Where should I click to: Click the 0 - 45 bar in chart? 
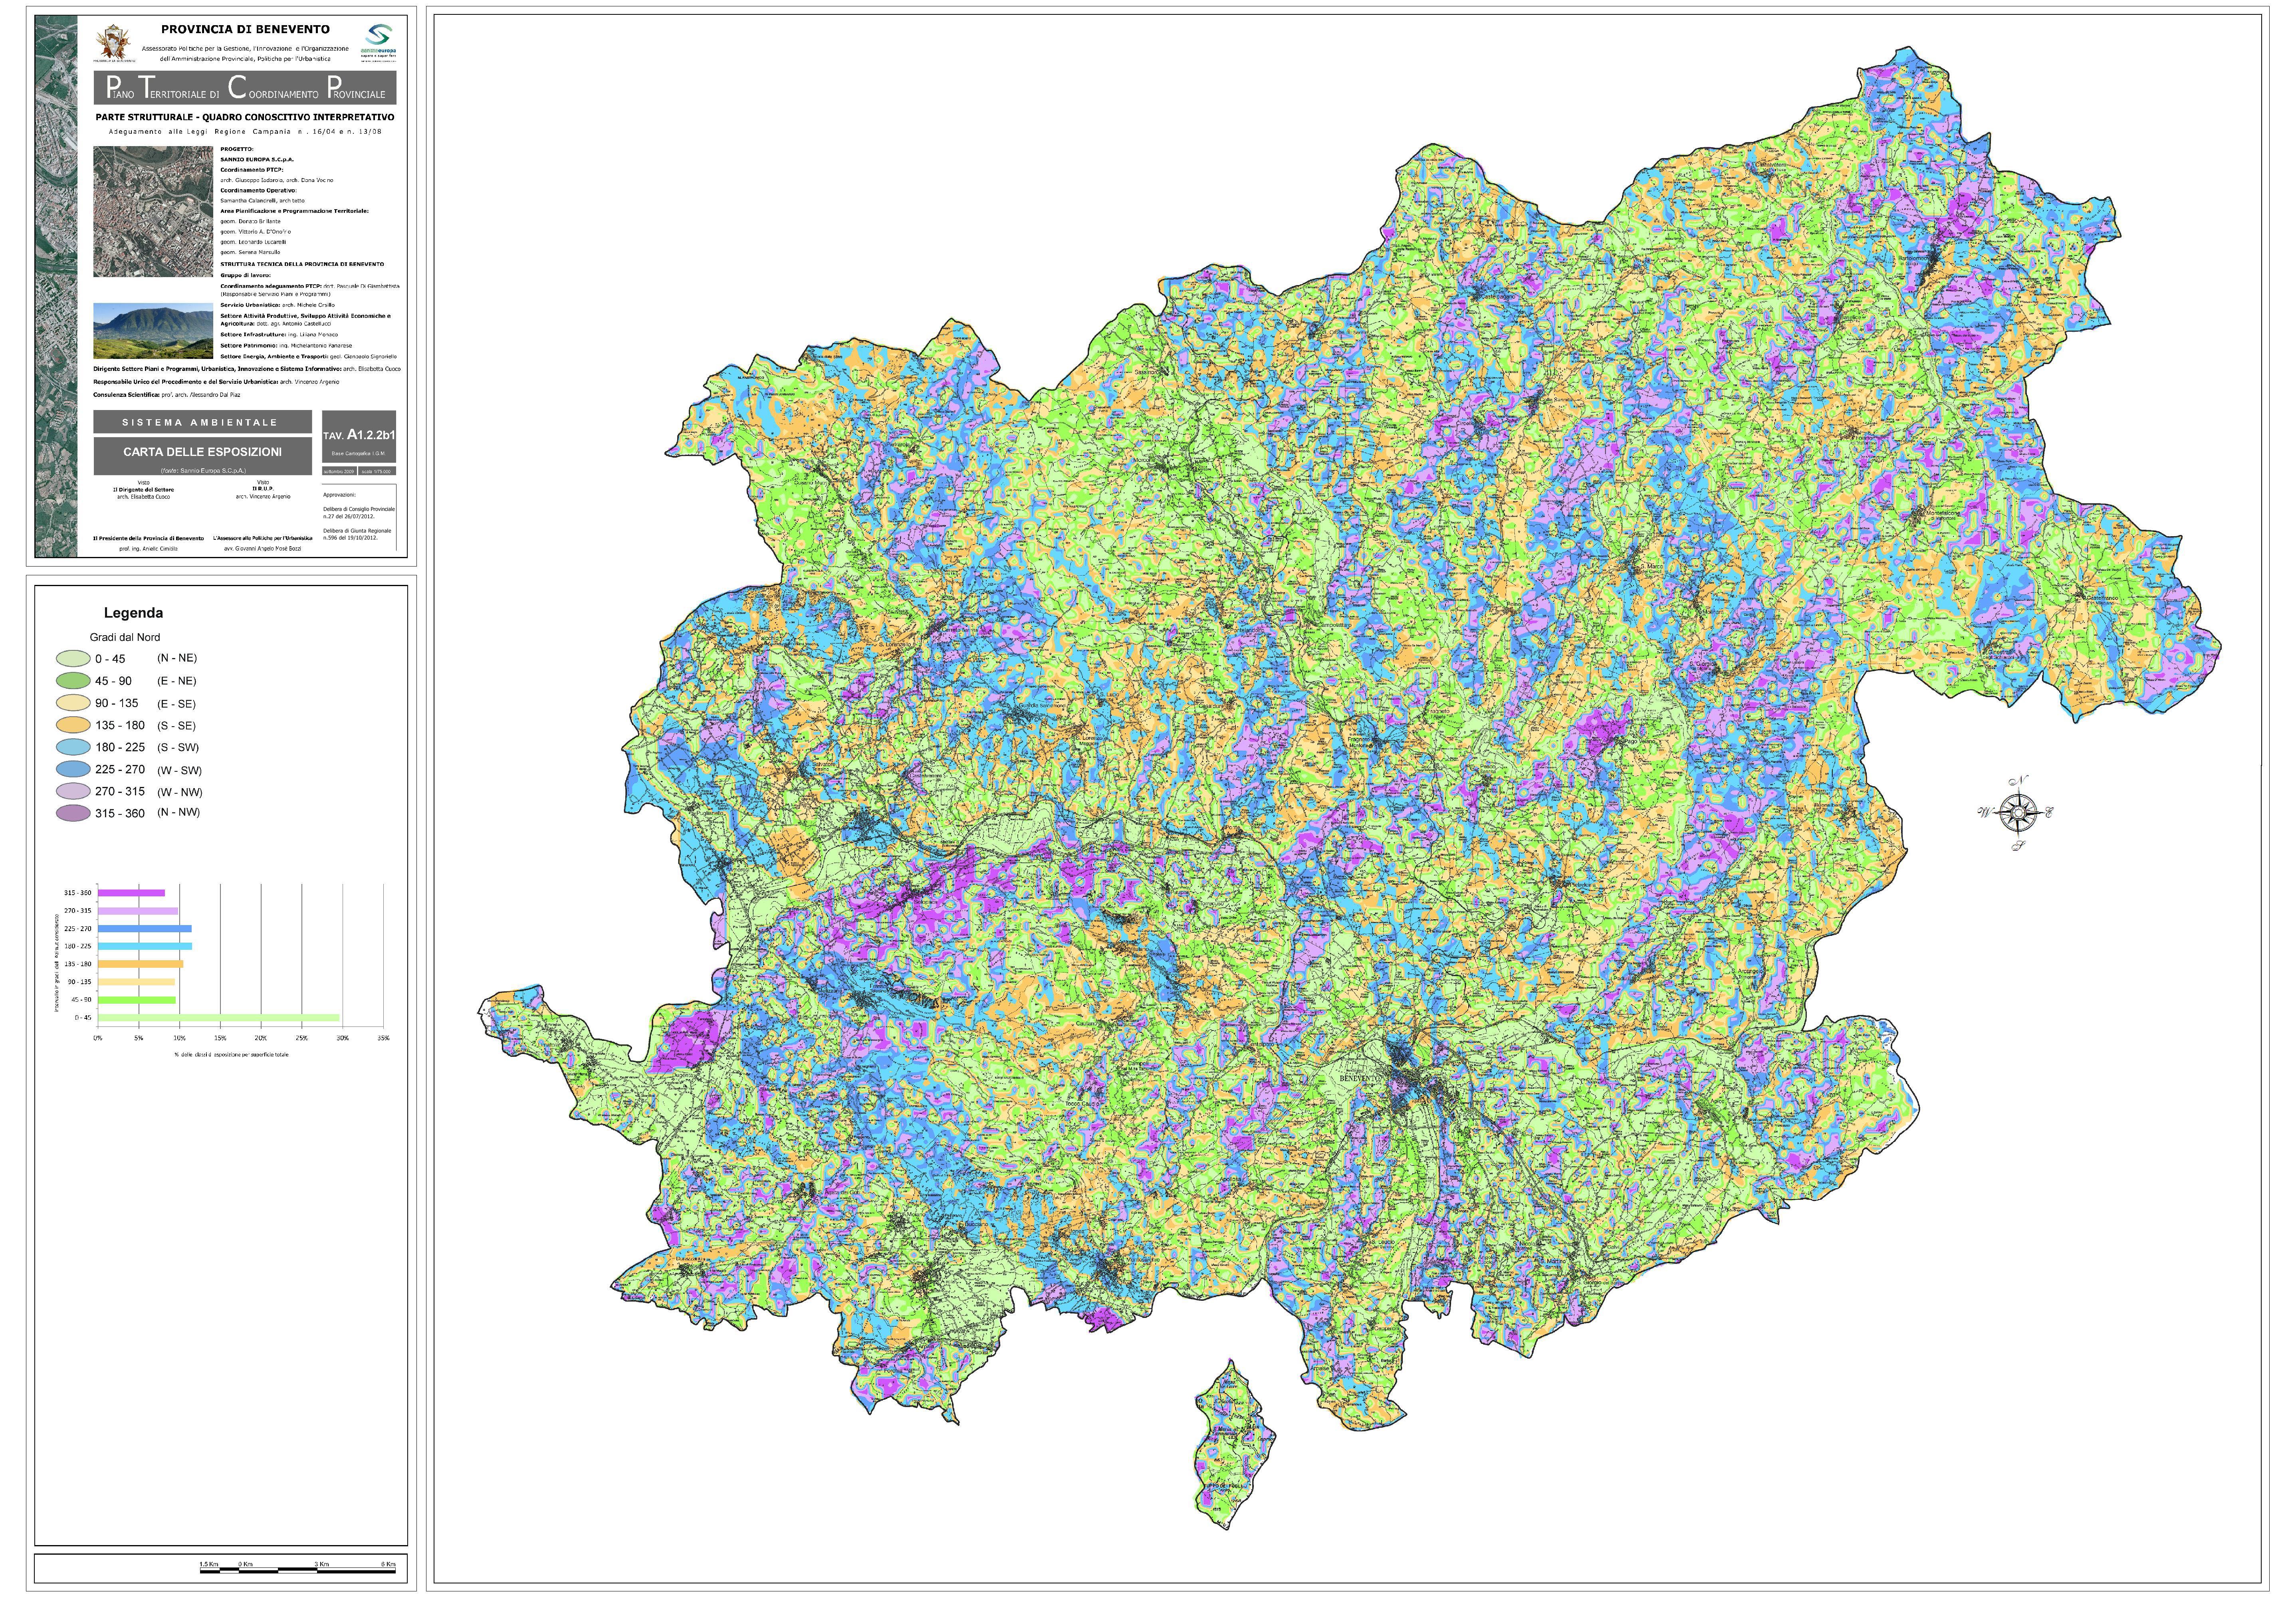(x=218, y=1018)
